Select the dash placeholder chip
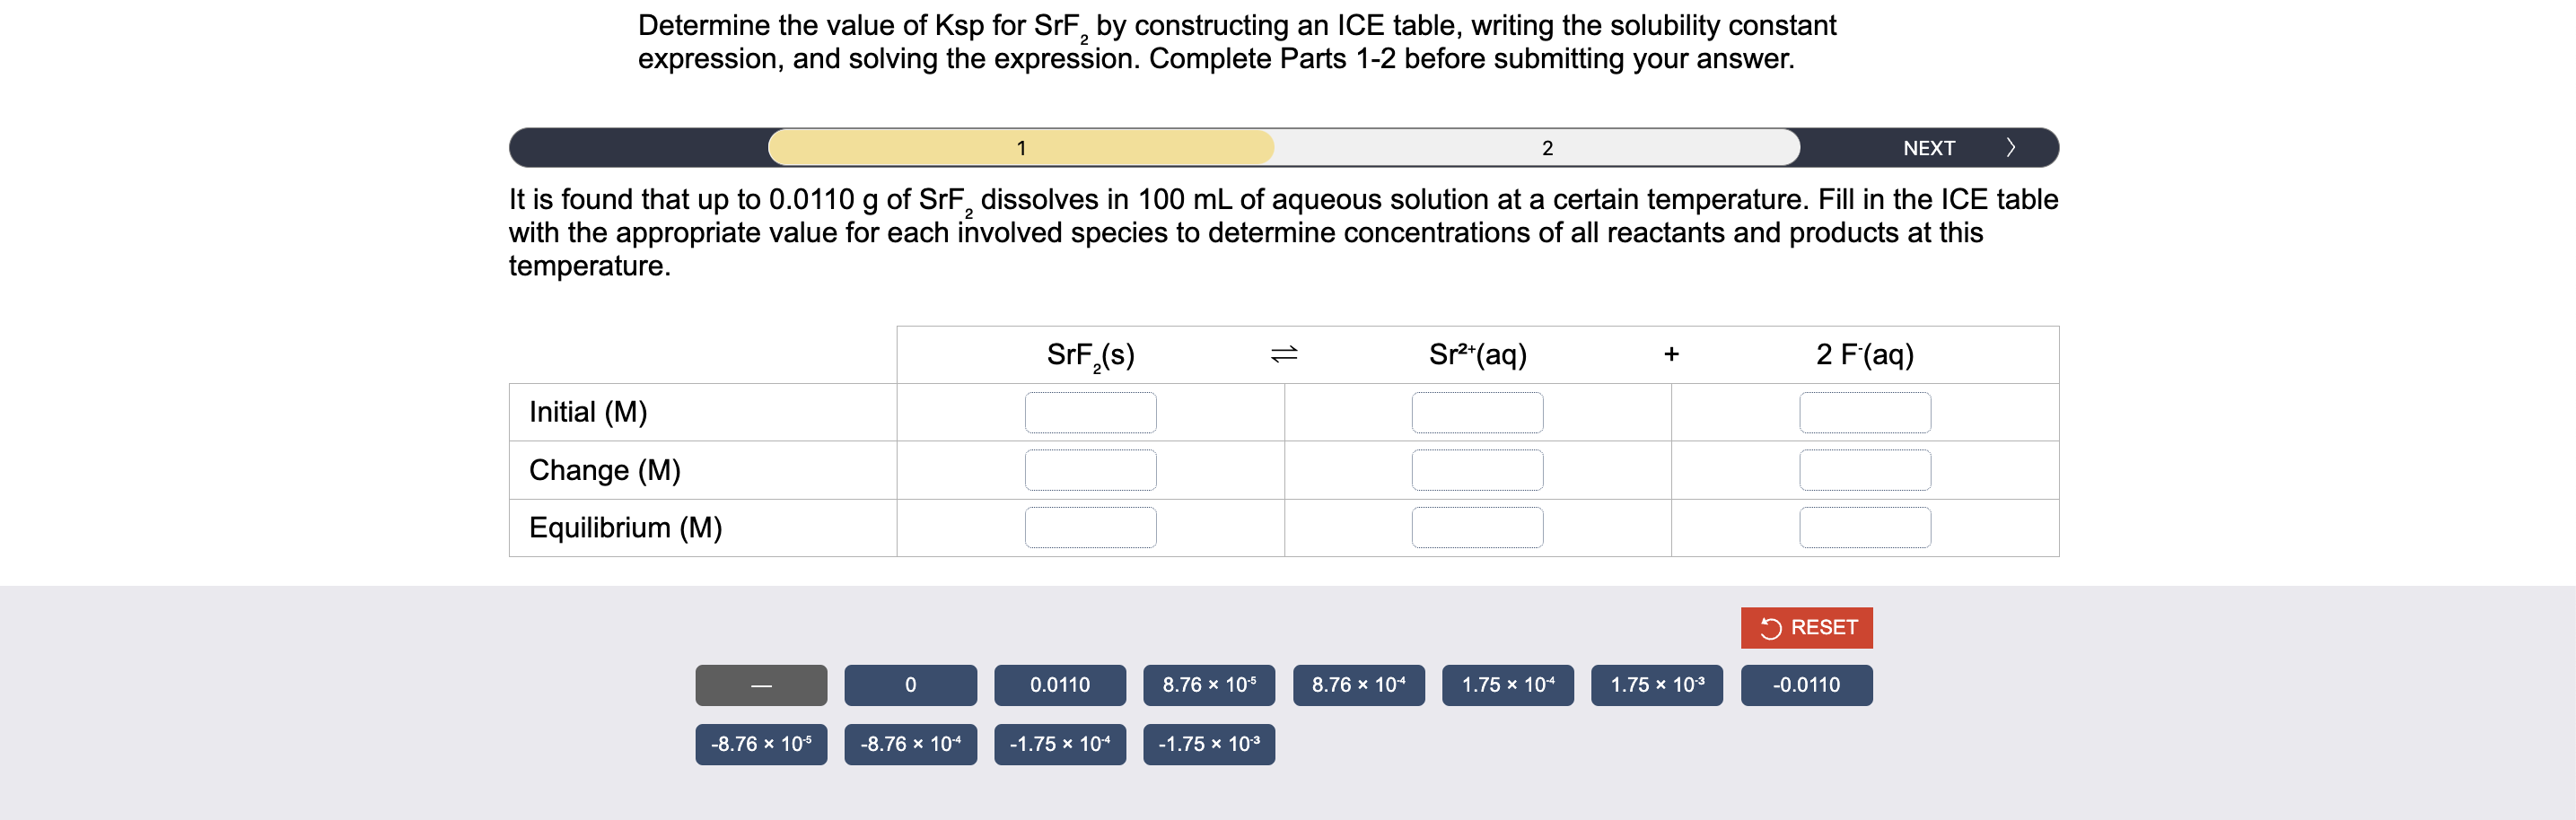This screenshot has width=2576, height=820. (761, 684)
